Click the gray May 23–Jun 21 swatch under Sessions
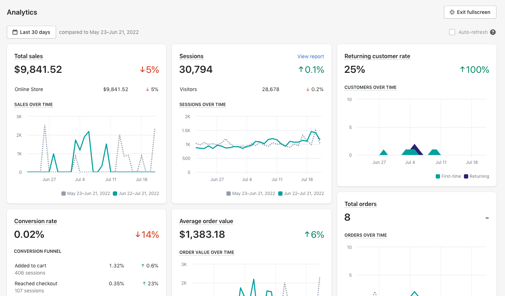This screenshot has height=296, width=505. [229, 194]
